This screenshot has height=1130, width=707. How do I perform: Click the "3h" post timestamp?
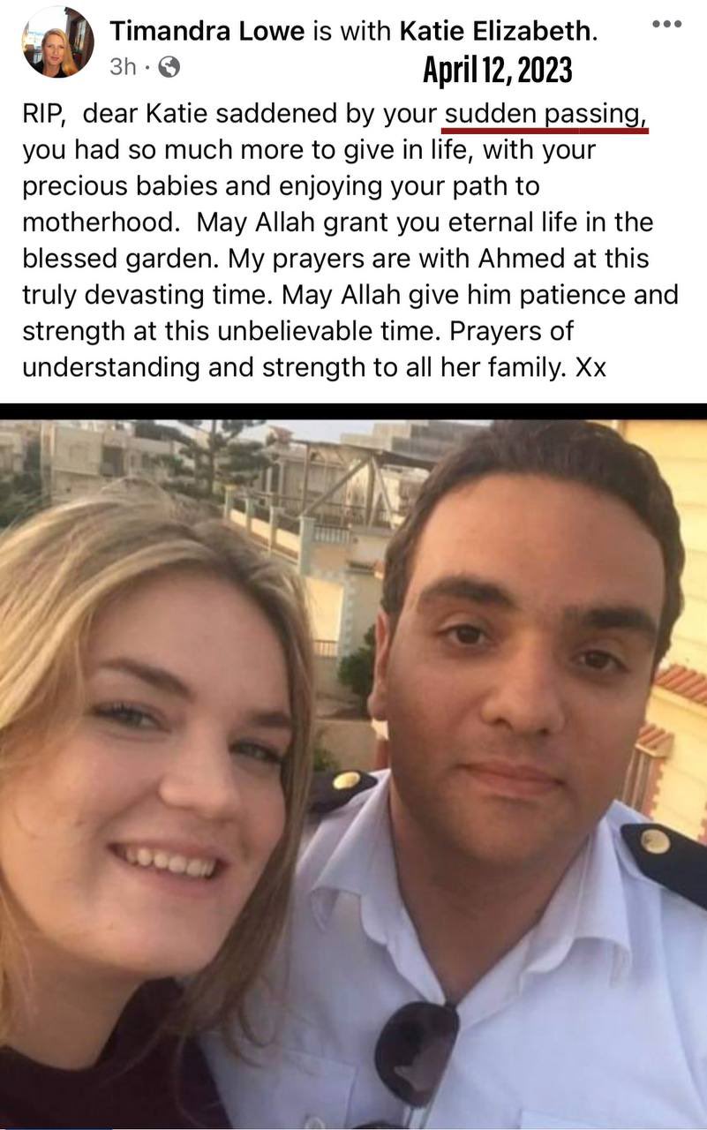coord(123,66)
